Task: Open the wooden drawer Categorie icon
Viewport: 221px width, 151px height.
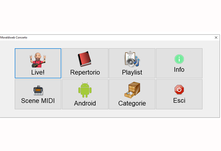Action: (x=132, y=90)
